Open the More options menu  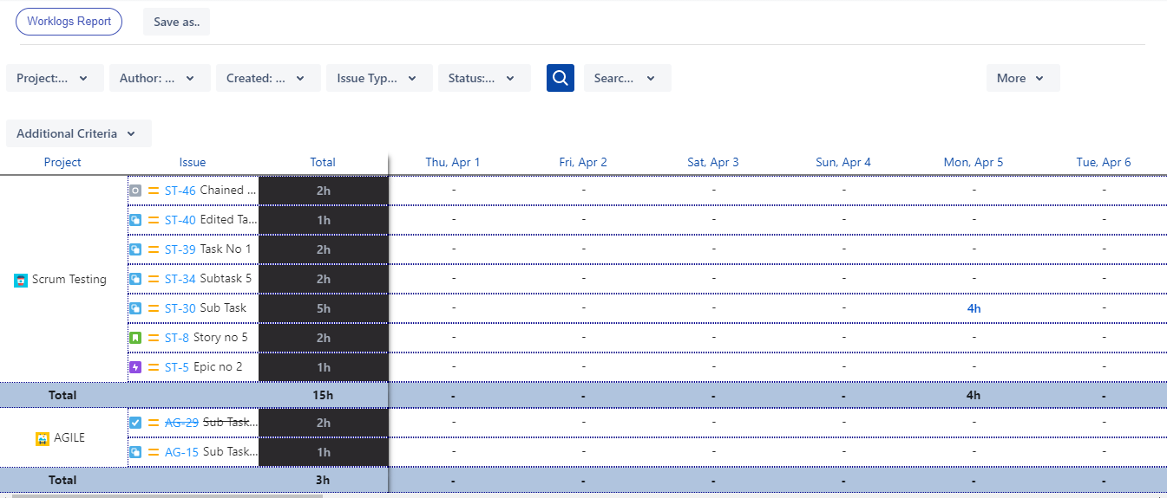coord(1023,78)
